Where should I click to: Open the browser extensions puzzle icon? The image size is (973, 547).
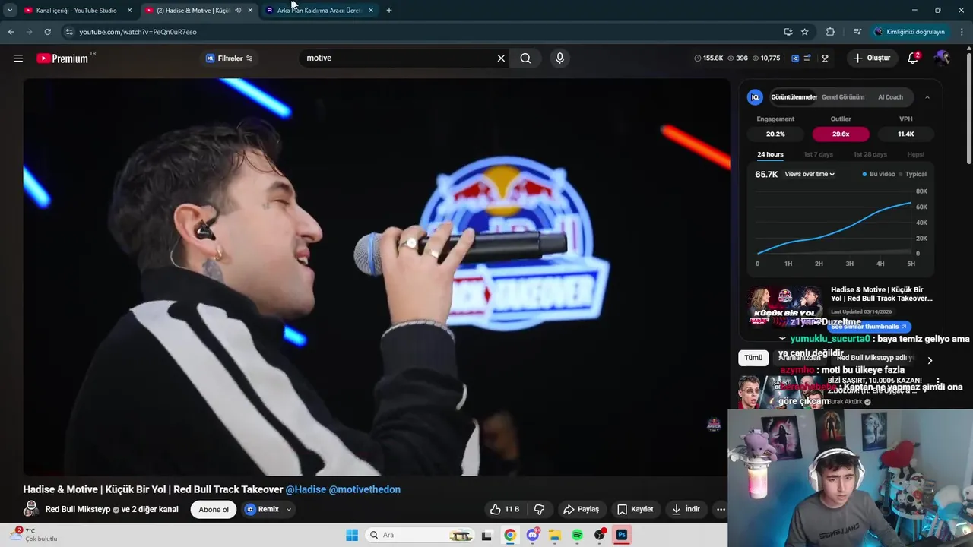[x=830, y=32]
